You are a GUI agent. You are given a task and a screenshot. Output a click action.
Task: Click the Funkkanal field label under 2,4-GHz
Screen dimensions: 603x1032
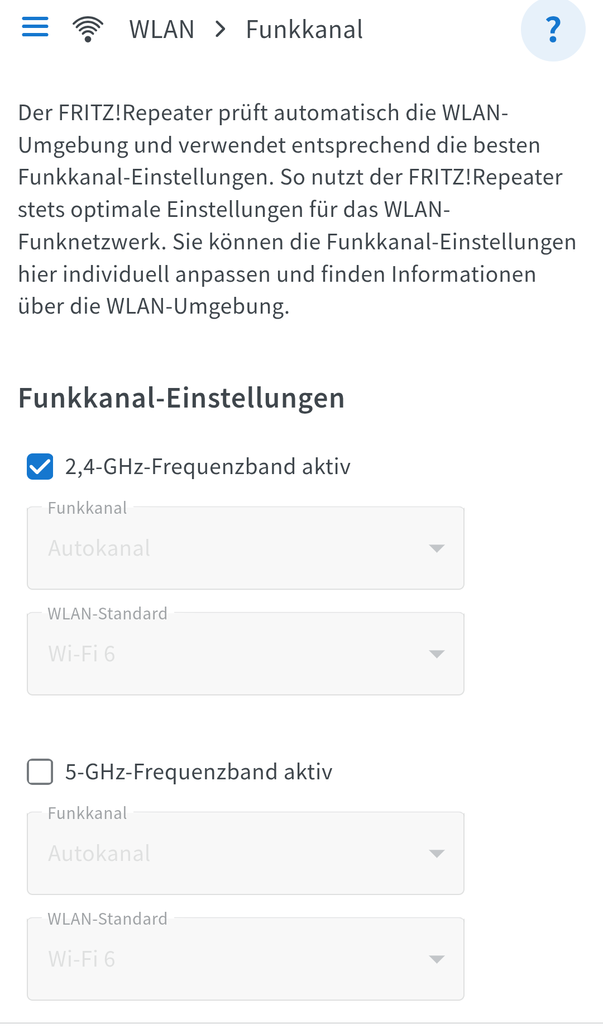pyautogui.click(x=88, y=508)
